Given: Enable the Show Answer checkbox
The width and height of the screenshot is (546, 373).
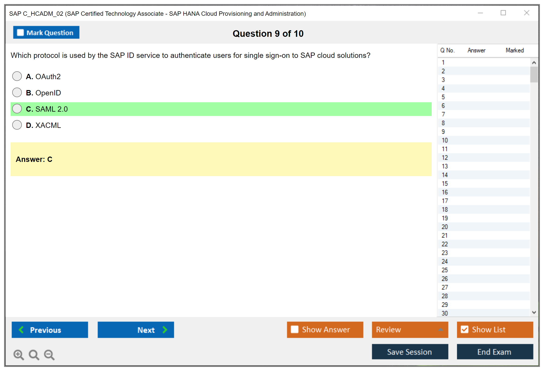Looking at the screenshot, I should point(295,329).
